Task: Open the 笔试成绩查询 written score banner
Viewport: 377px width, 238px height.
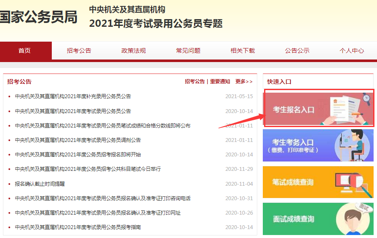Action: coord(318,182)
